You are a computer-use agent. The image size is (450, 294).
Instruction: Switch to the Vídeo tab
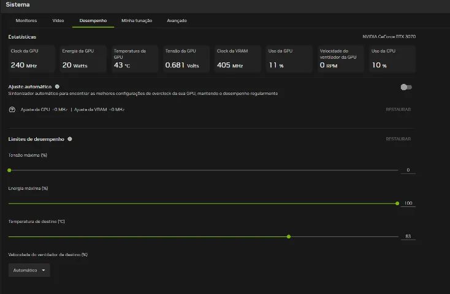pyautogui.click(x=58, y=21)
